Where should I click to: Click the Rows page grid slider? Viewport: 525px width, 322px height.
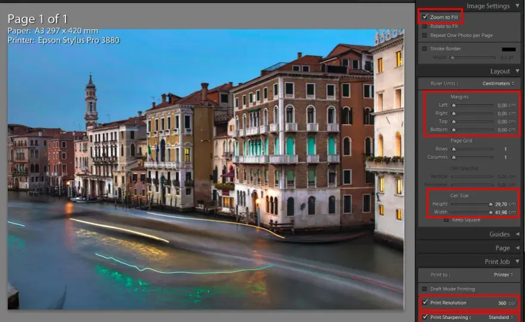[x=472, y=149]
